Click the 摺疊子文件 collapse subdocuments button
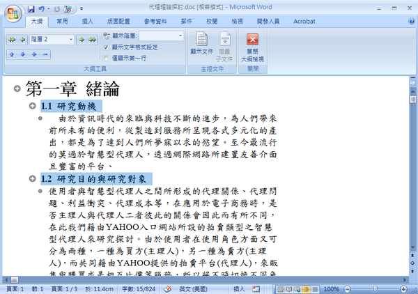The image size is (418, 294). click(224, 47)
